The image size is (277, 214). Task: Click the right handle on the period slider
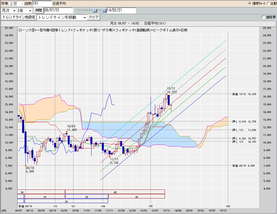104,11
